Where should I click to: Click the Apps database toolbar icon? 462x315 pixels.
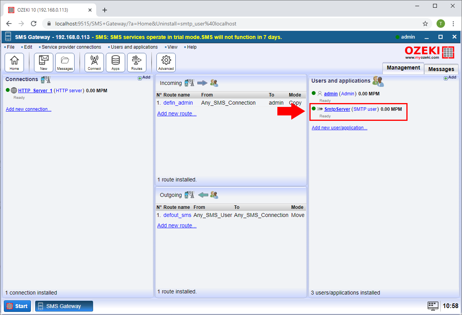(115, 62)
